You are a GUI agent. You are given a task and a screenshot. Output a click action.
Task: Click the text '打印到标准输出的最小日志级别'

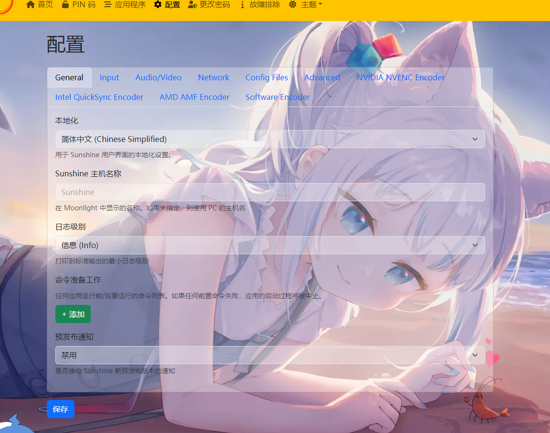click(102, 261)
